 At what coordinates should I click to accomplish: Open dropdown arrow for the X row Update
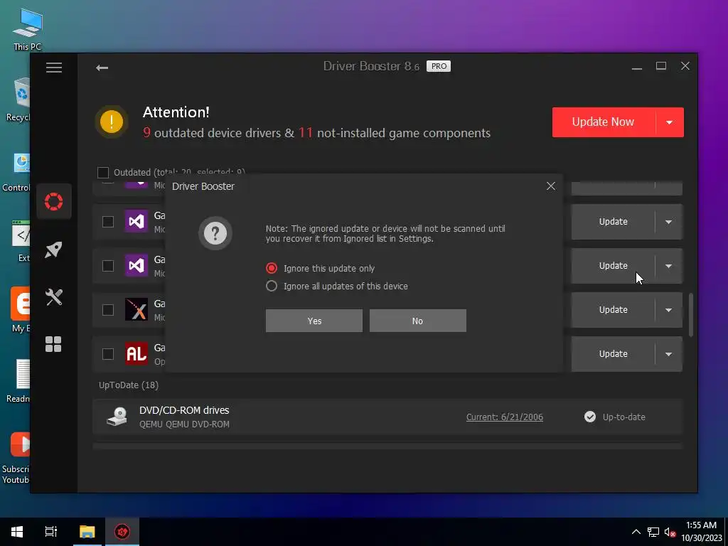pyautogui.click(x=668, y=310)
